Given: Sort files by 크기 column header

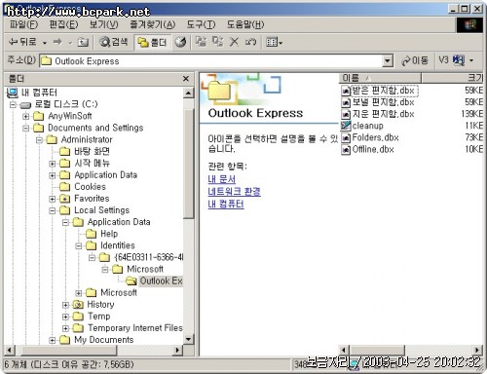Looking at the screenshot, I should (x=452, y=78).
